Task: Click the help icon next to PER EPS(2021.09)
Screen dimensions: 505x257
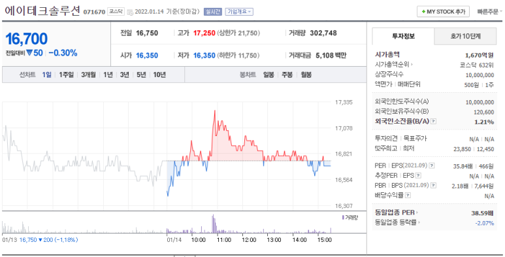Action: tap(432, 165)
